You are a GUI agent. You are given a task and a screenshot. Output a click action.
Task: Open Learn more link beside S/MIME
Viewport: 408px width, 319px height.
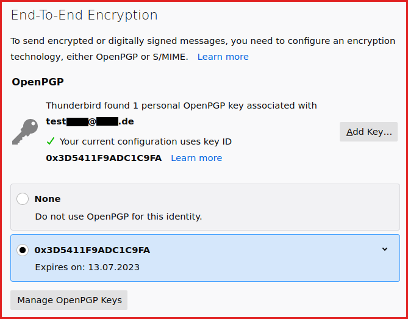223,57
